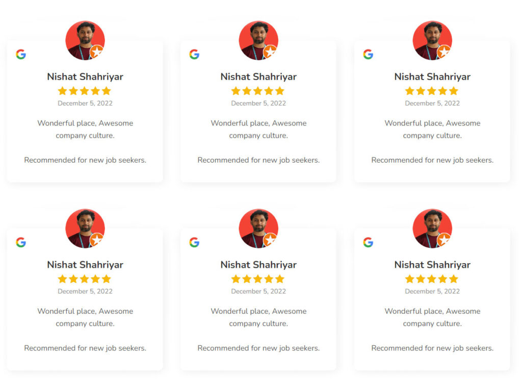This screenshot has height=384, width=522.
Task: Click the orange star badge on the top-left avatar
Action: (97, 52)
